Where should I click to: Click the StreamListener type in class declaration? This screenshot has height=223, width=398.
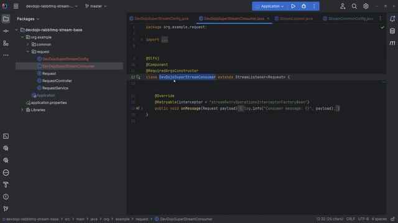[x=250, y=77]
